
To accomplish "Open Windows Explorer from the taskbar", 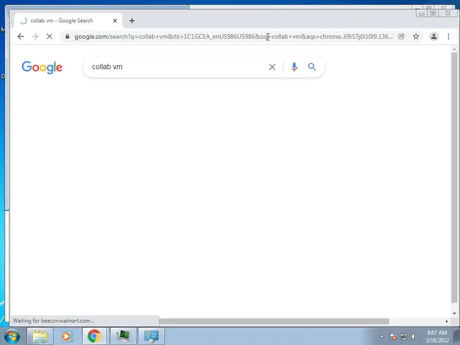I will tap(40, 336).
